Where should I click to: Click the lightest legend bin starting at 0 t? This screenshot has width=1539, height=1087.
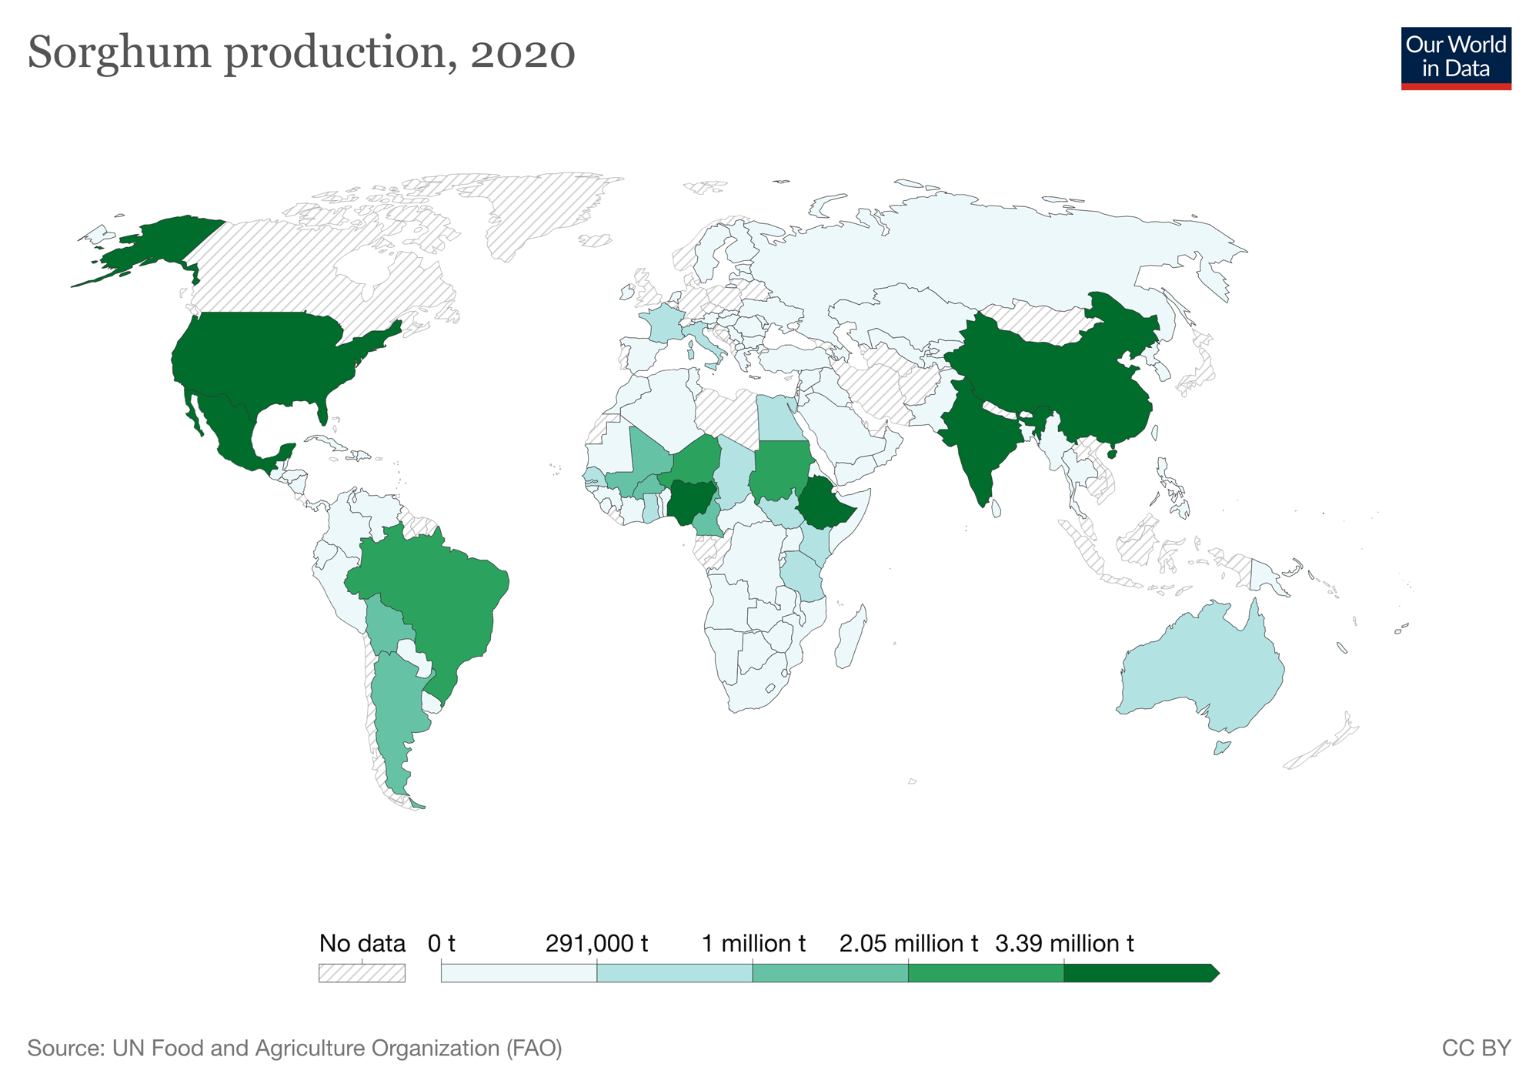tap(519, 973)
